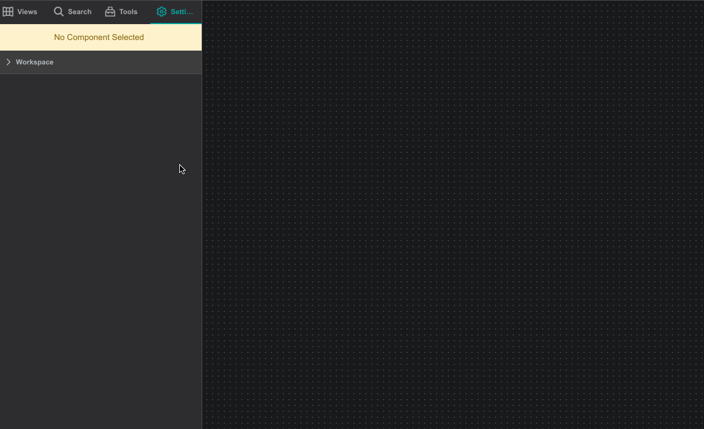This screenshot has width=704, height=429.
Task: Select the Settings tab
Action: pos(176,12)
